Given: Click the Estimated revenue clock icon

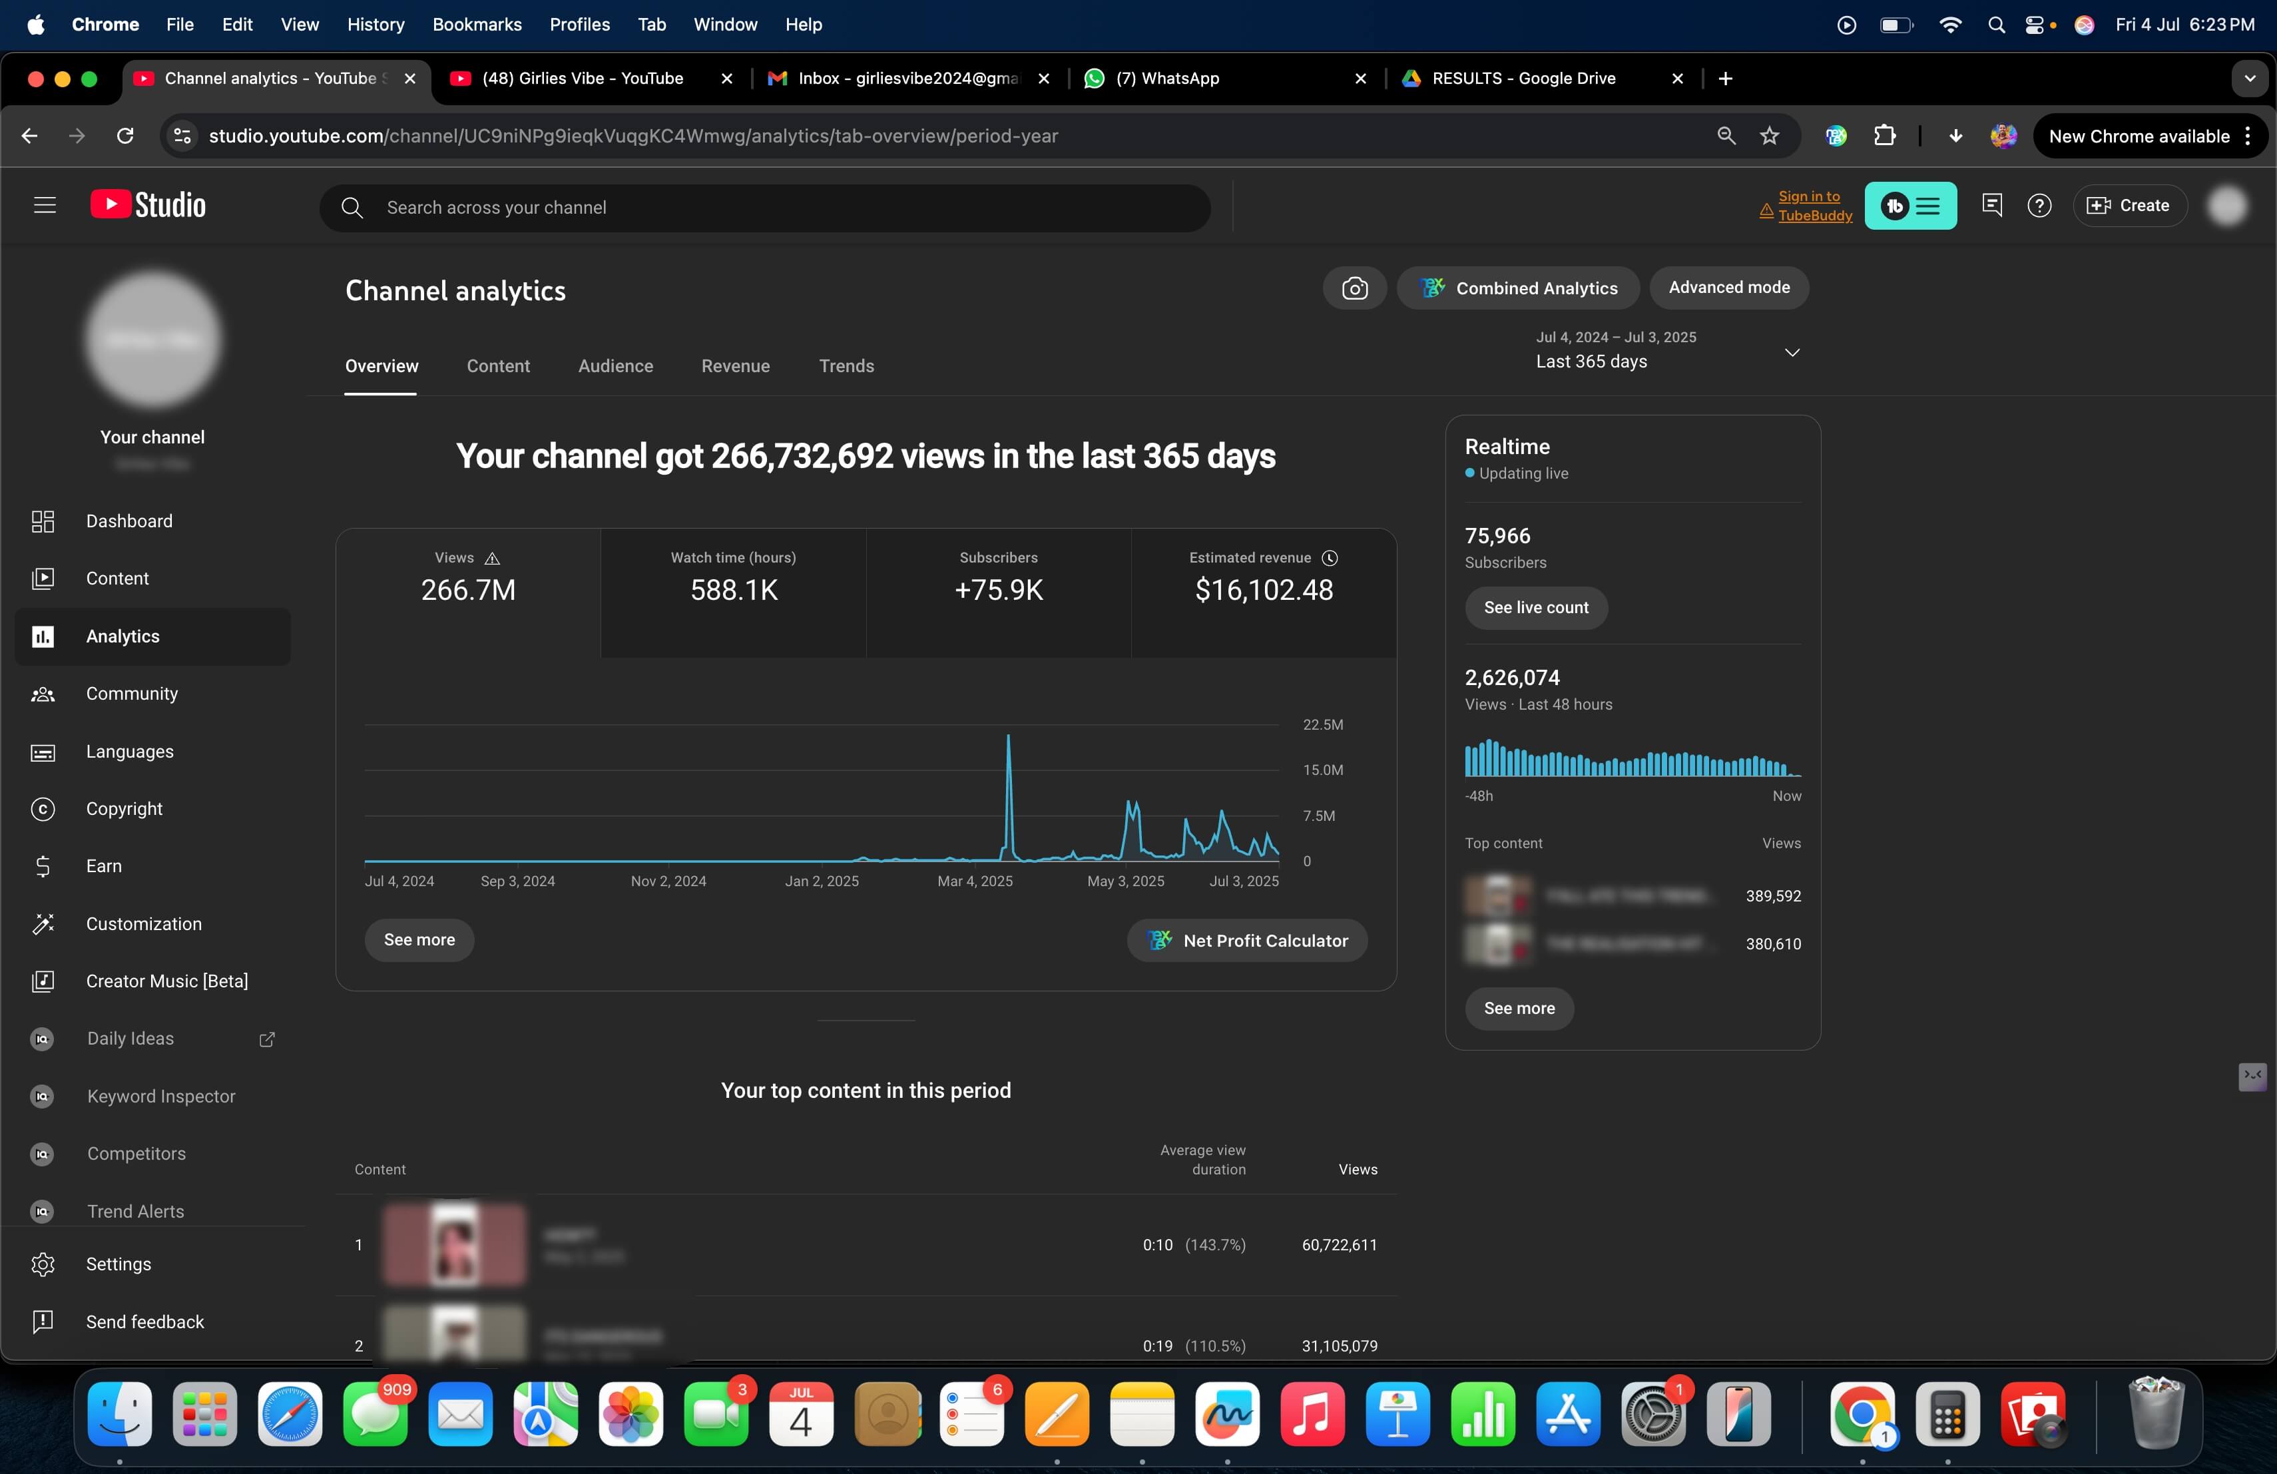Looking at the screenshot, I should click(x=1330, y=558).
